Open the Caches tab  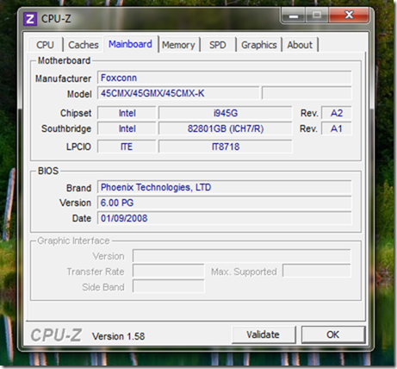84,45
